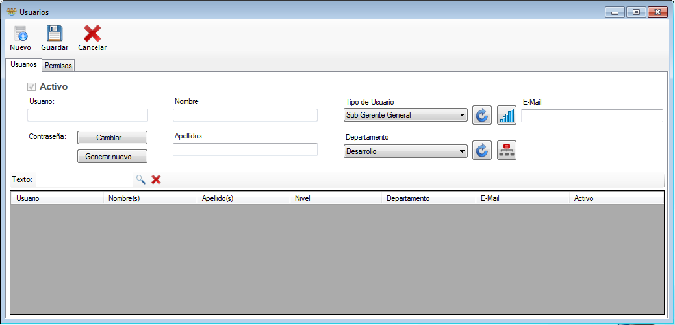Sort by the E-Mail column header
Viewport: 675px width, 325px height.
[522, 198]
